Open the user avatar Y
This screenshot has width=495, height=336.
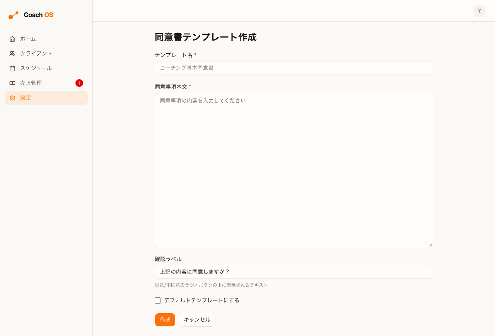point(480,11)
